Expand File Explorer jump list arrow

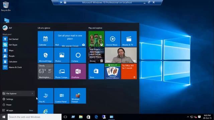32,93
